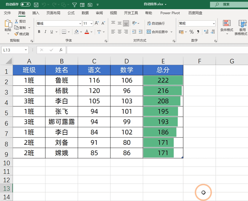The image size is (248, 201).
Task: Click the red font color A button
Action: coord(87,32)
